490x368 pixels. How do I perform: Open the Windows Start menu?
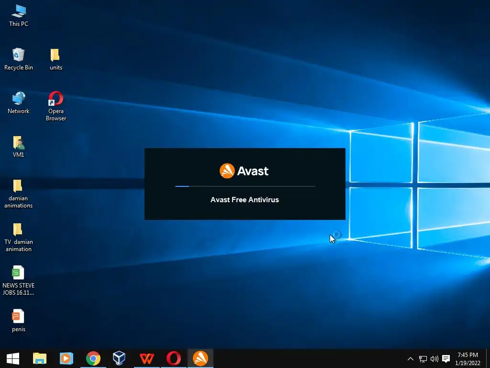13,358
